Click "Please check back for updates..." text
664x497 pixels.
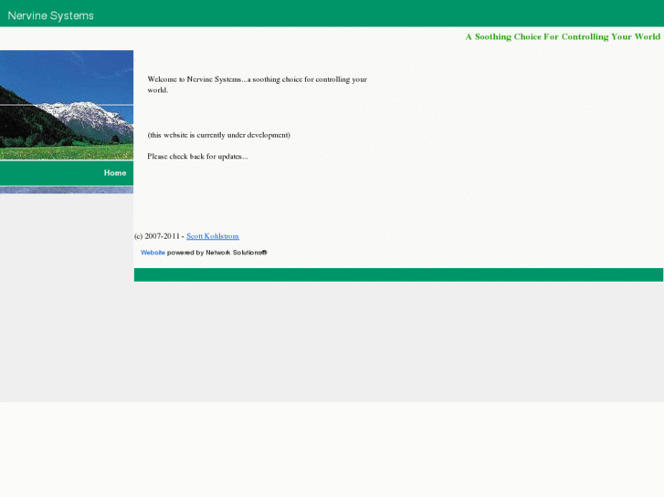coord(198,157)
